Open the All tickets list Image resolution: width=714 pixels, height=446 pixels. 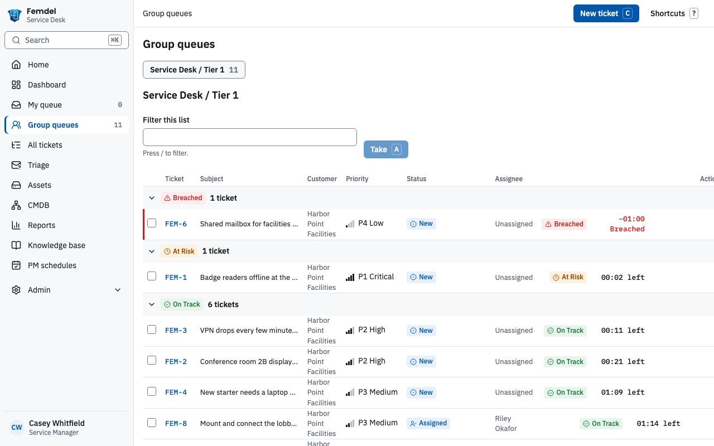66,145
